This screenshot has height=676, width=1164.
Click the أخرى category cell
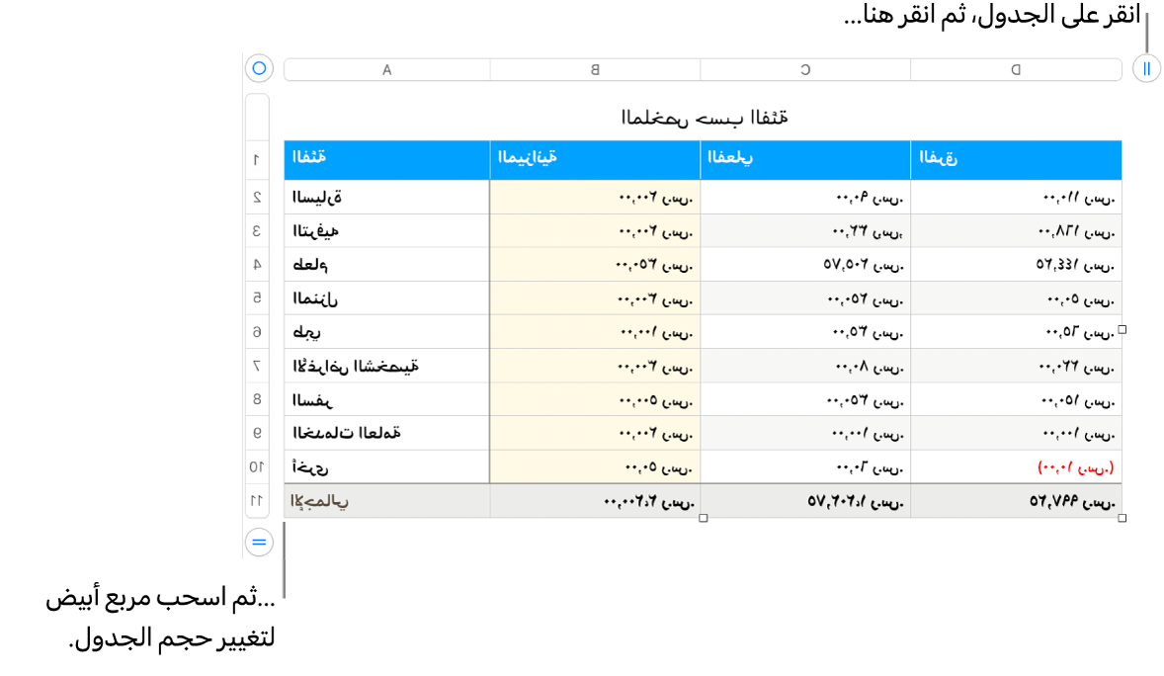point(386,466)
